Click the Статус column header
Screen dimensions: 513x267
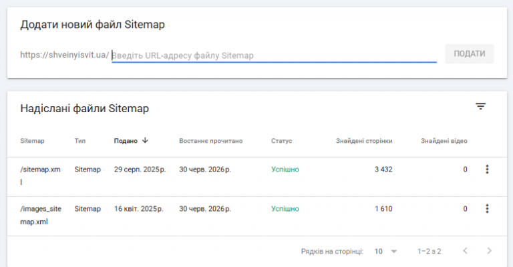pyautogui.click(x=281, y=141)
